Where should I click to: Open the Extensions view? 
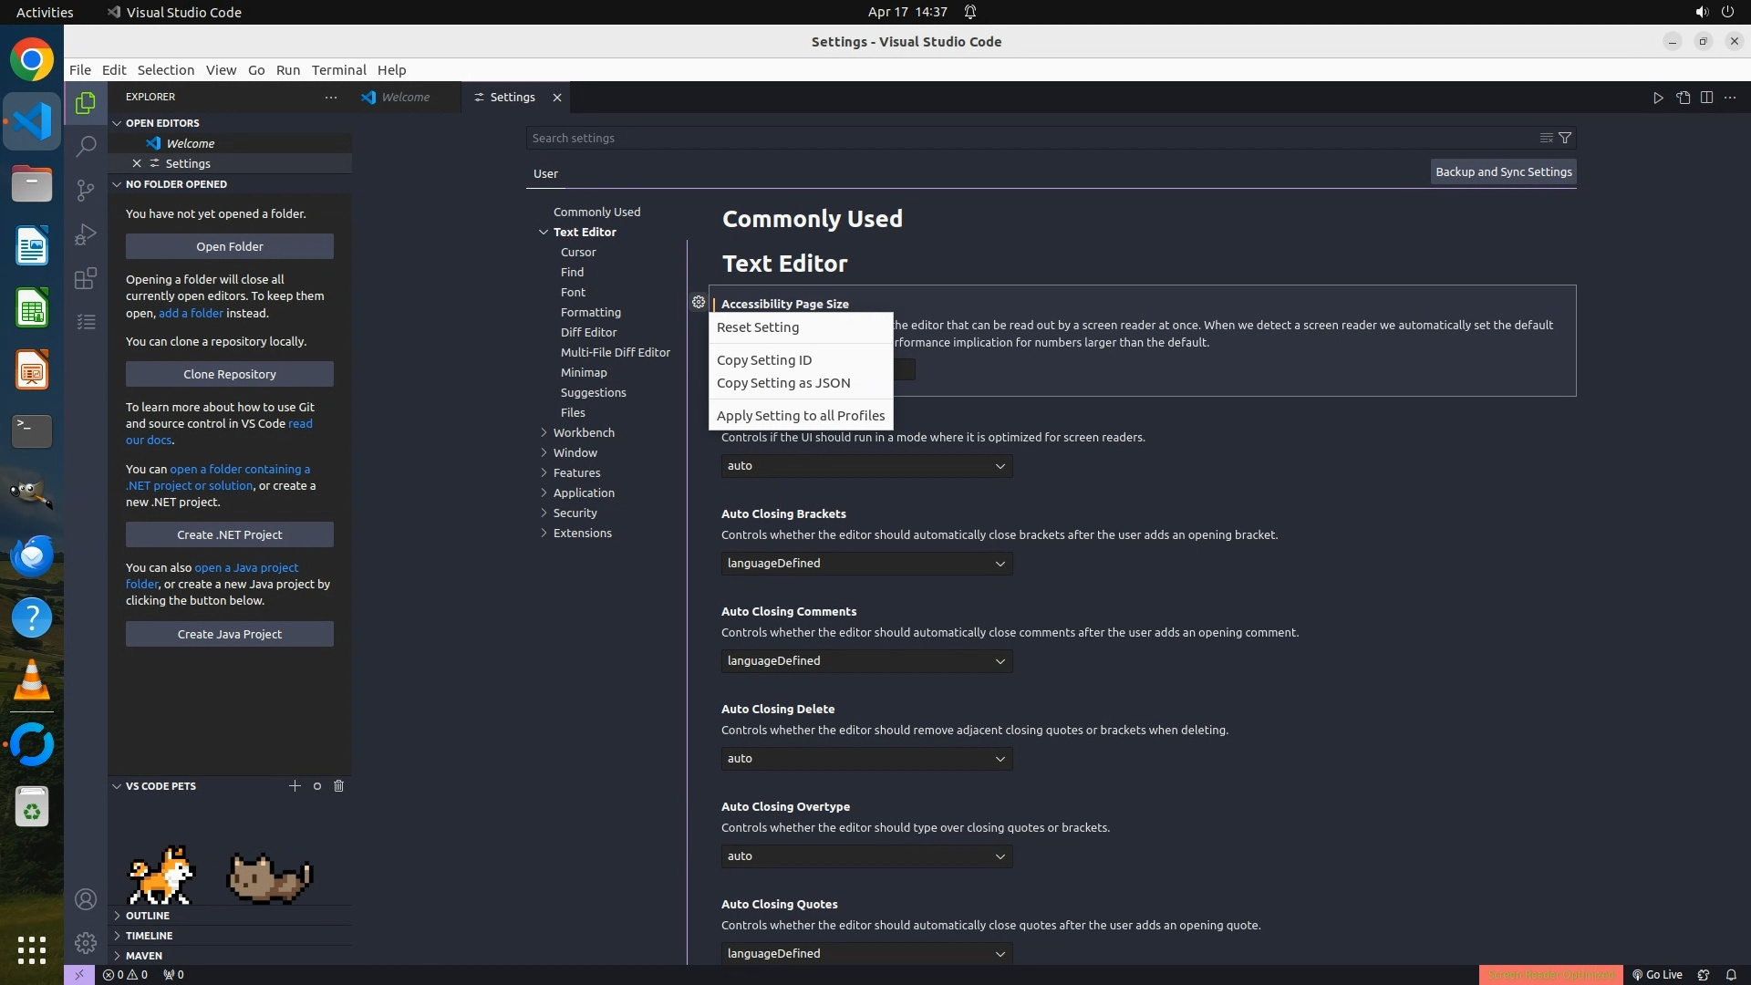[86, 278]
